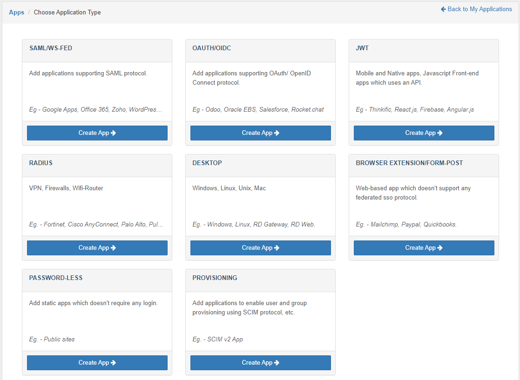Create a JWT app
520x380 pixels.
pos(424,133)
